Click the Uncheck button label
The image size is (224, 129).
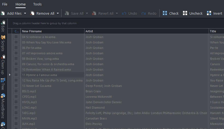tap(196, 13)
